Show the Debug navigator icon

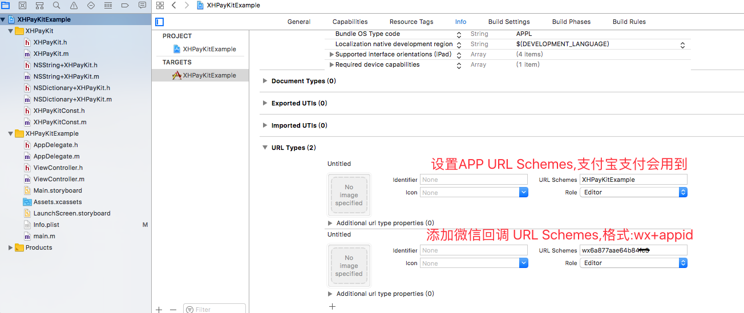[108, 5]
